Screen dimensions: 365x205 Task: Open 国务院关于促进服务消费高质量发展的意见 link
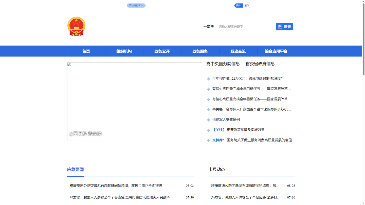[x=259, y=140]
